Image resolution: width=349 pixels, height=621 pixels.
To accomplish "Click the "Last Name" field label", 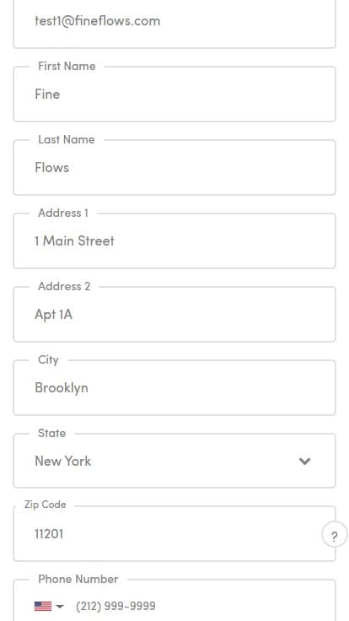I will pos(67,139).
